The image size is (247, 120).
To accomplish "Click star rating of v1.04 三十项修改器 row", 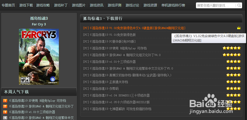I will 234,95.
